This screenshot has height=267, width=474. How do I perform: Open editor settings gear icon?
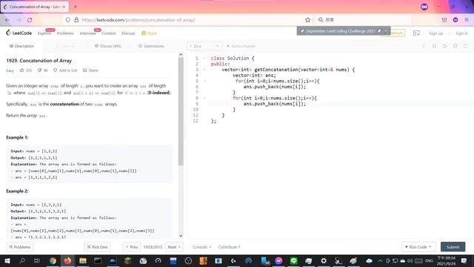tap(455, 46)
